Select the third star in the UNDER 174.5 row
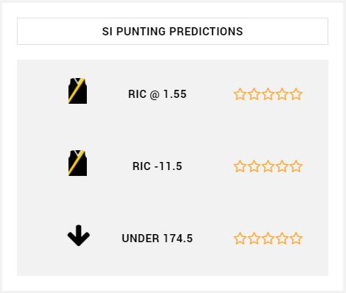 pyautogui.click(x=268, y=239)
